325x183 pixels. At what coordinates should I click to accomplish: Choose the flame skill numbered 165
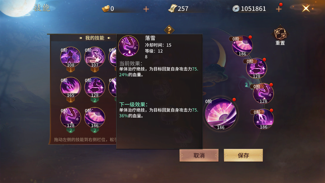[x=70, y=88]
